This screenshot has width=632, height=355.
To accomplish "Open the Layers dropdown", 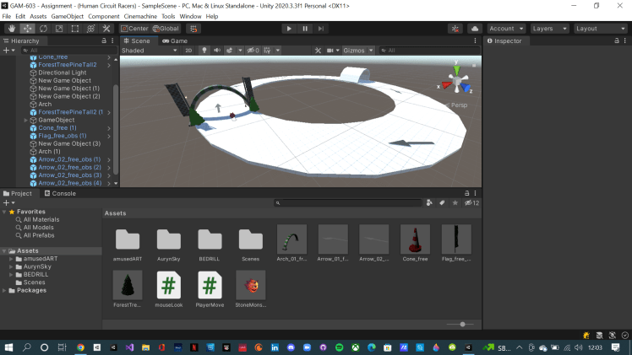I will [548, 29].
